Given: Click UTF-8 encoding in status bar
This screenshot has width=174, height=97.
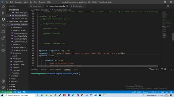Looking at the screenshot, I should (153, 92).
